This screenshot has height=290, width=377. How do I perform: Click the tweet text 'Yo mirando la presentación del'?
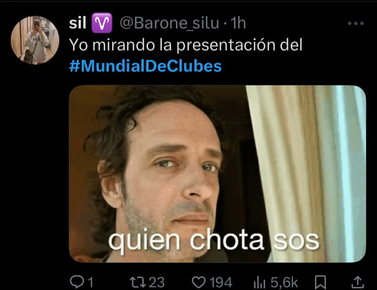pyautogui.click(x=186, y=45)
